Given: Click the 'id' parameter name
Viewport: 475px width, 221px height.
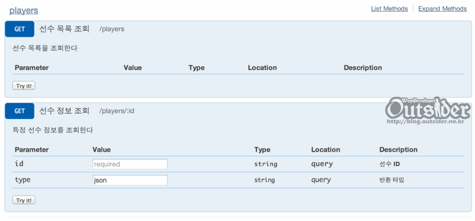Looking at the screenshot, I should click(x=19, y=164).
